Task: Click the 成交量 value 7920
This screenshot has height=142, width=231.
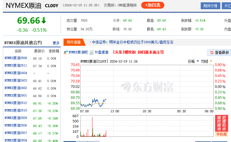Action: [84, 20]
